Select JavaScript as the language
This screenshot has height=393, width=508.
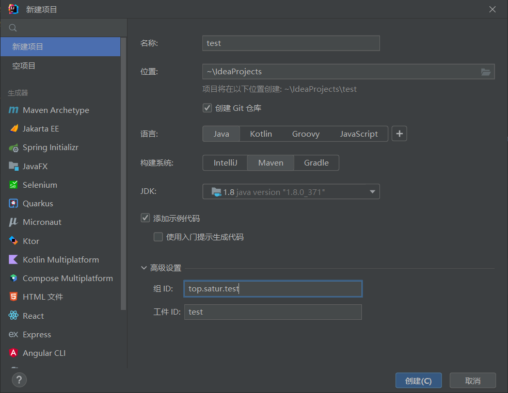[x=359, y=134]
